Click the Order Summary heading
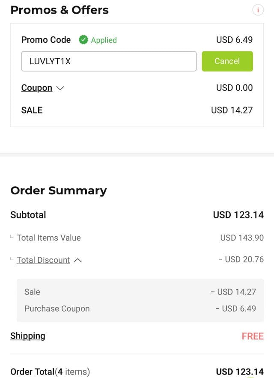 [59, 190]
